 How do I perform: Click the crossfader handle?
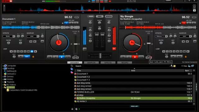coord(100,56)
